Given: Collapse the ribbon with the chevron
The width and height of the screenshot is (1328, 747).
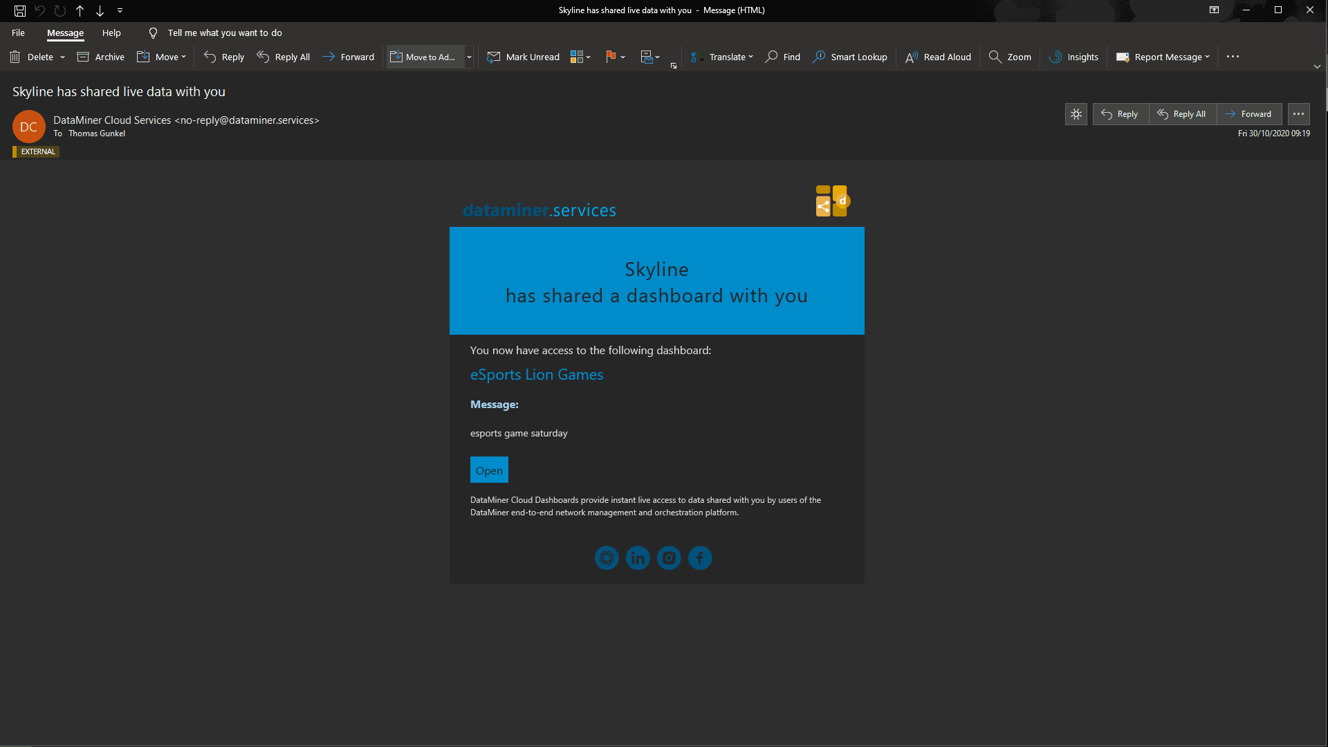Looking at the screenshot, I should [x=1317, y=66].
